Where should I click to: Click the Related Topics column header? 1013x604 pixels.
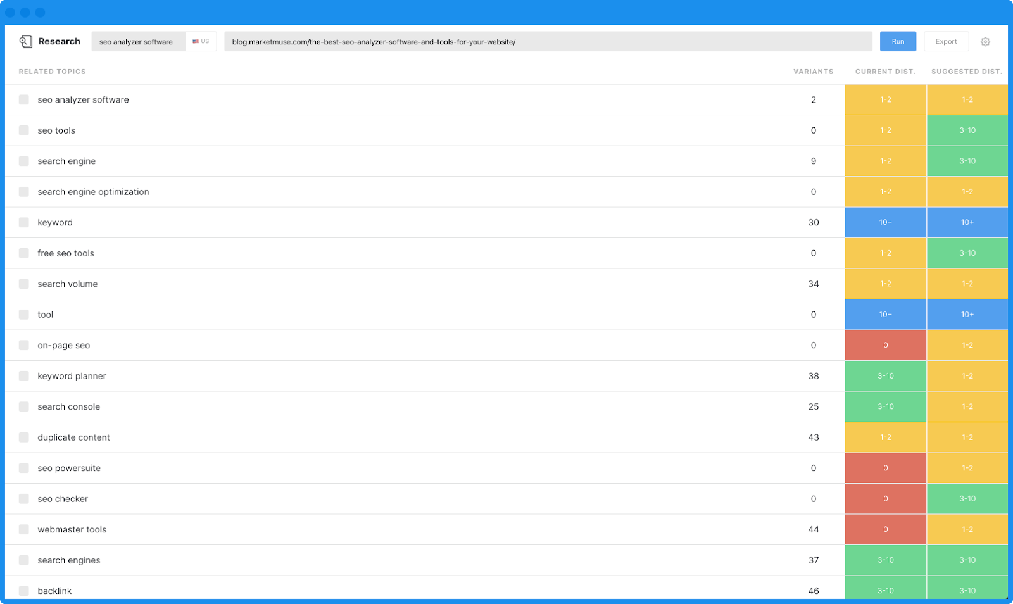point(52,72)
